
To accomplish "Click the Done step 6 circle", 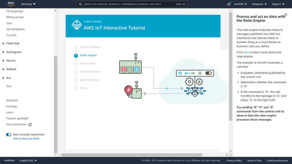I will coord(76,88).
